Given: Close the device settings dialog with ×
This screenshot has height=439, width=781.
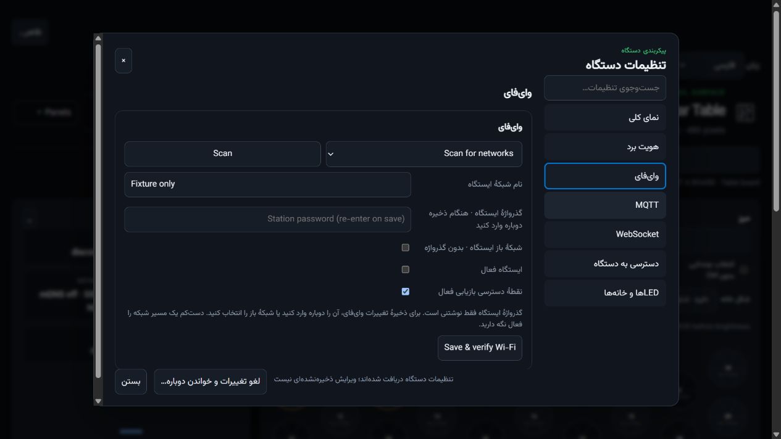Looking at the screenshot, I should pyautogui.click(x=123, y=60).
